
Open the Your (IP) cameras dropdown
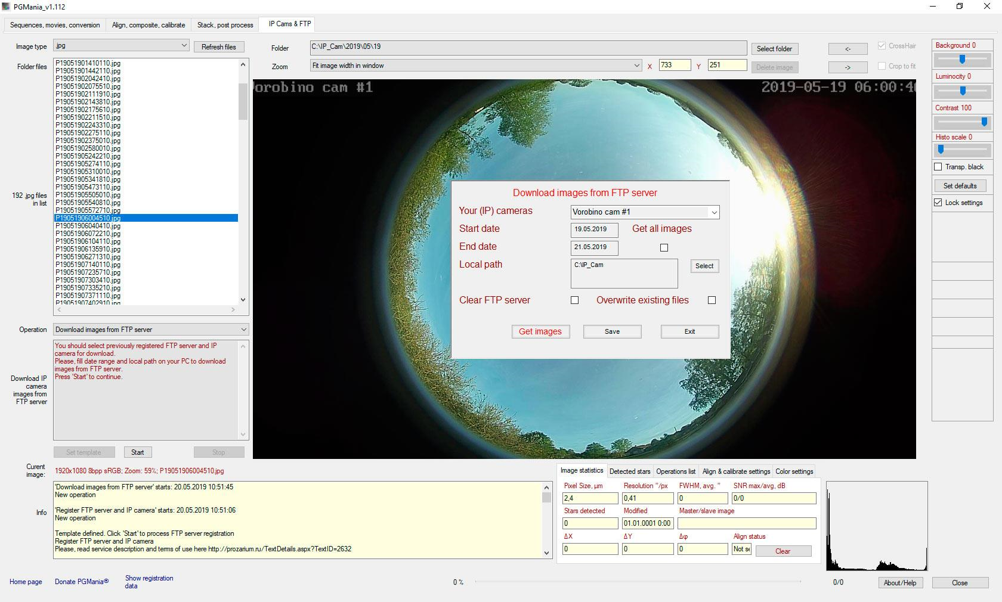713,212
